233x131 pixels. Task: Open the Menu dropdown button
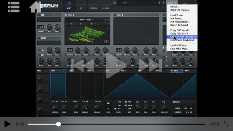pyautogui.click(x=171, y=3)
